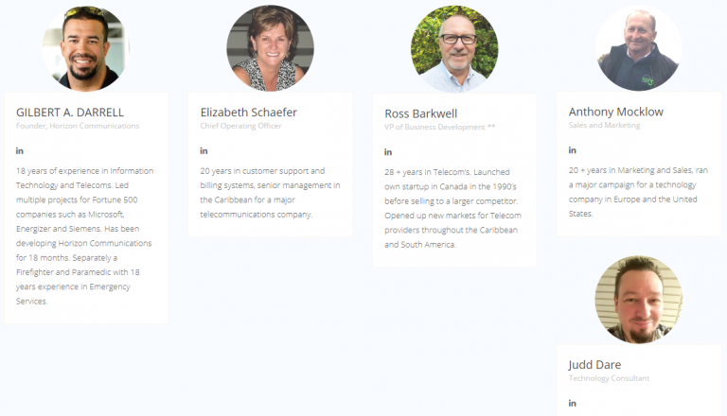Click Ross Barkwell's profile photo
Image resolution: width=727 pixels, height=416 pixels.
pos(453,49)
